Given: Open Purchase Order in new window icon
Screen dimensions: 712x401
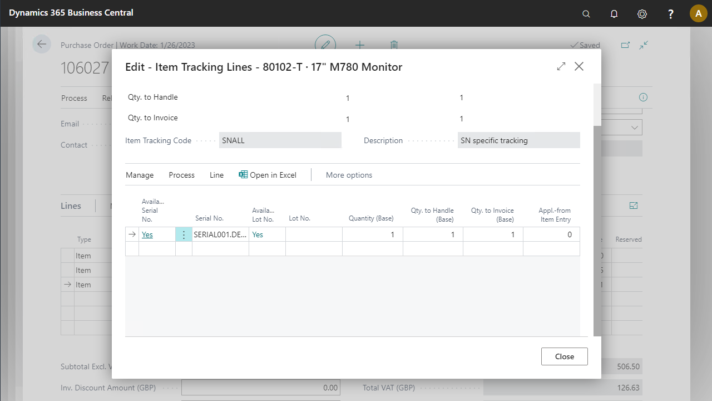Looking at the screenshot, I should coord(625,45).
